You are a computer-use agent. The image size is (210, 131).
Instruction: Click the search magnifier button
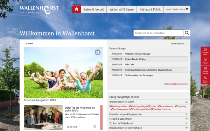pyautogui.click(x=187, y=33)
